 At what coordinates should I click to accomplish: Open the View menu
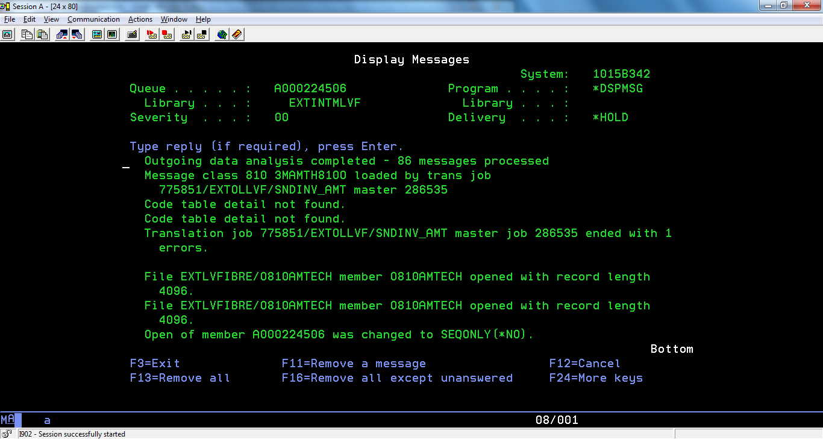point(51,19)
